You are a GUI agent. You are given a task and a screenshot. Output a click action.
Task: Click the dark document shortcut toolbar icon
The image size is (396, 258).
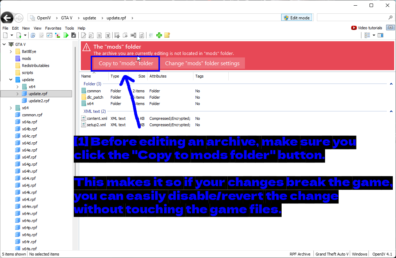(x=73, y=35)
